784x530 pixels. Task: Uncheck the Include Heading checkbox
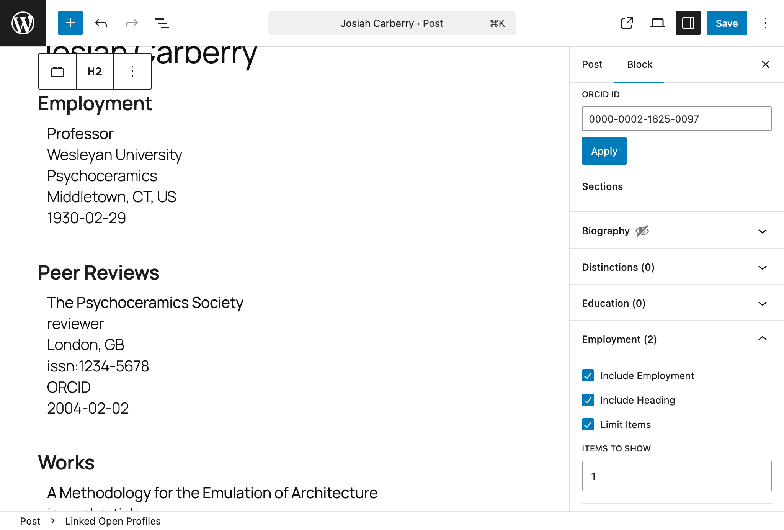[588, 400]
